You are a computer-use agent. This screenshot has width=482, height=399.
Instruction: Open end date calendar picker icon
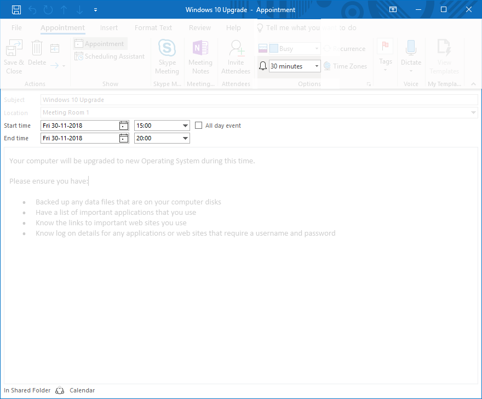pyautogui.click(x=124, y=138)
